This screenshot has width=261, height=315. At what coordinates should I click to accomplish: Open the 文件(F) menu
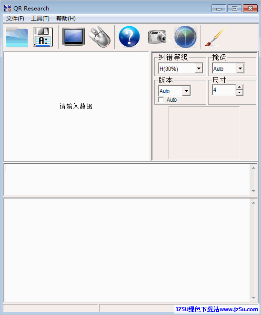pyautogui.click(x=15, y=19)
